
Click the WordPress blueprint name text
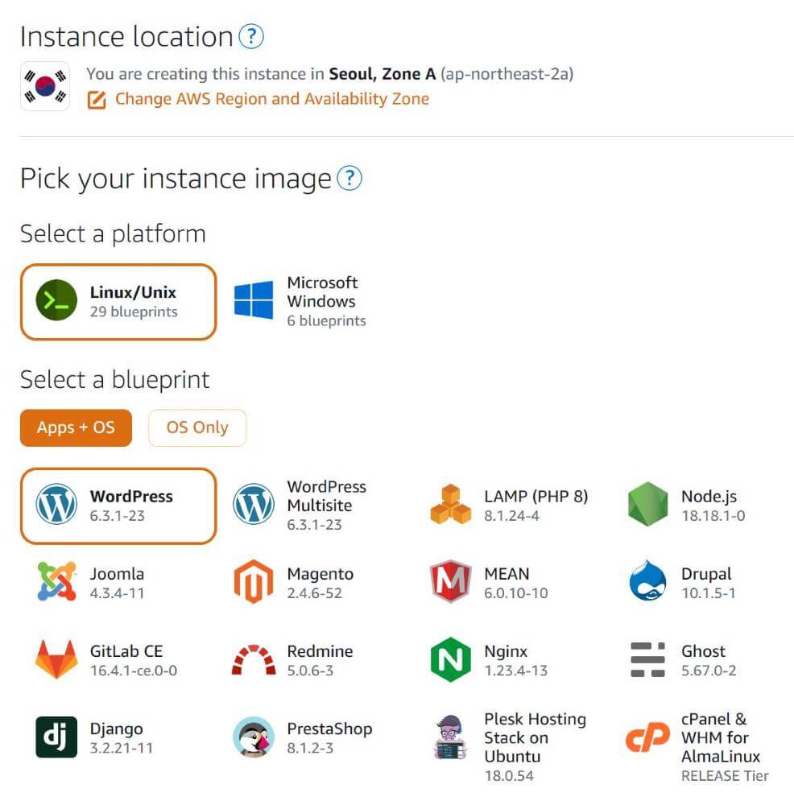click(x=131, y=496)
